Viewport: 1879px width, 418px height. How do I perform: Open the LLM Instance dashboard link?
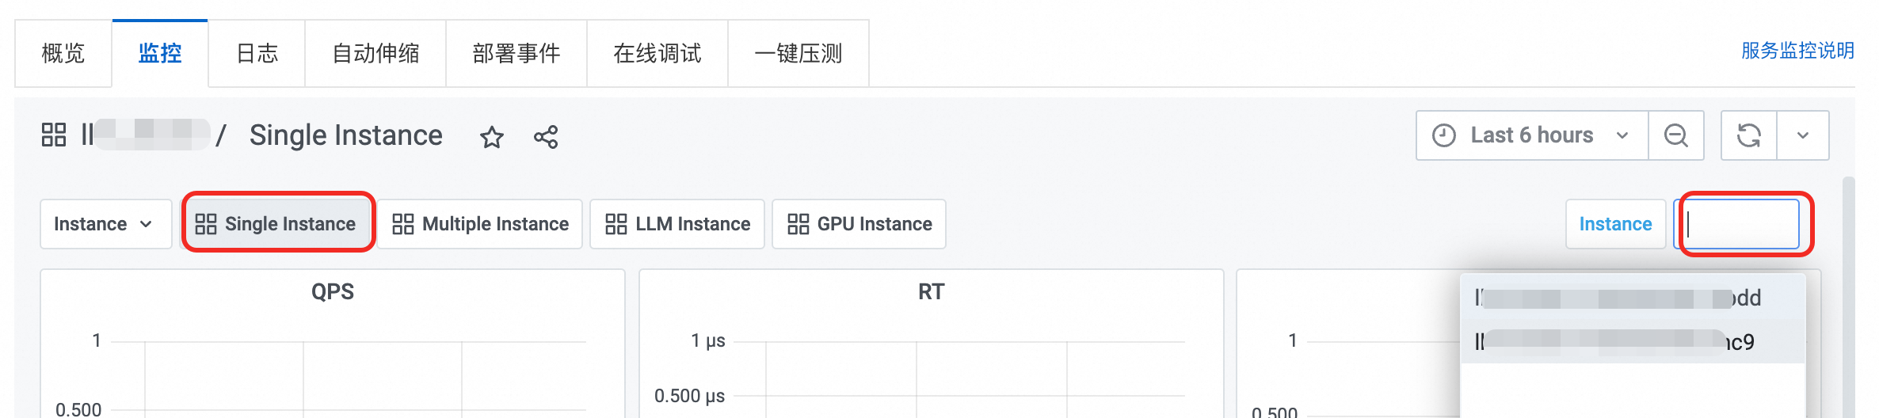tap(677, 224)
